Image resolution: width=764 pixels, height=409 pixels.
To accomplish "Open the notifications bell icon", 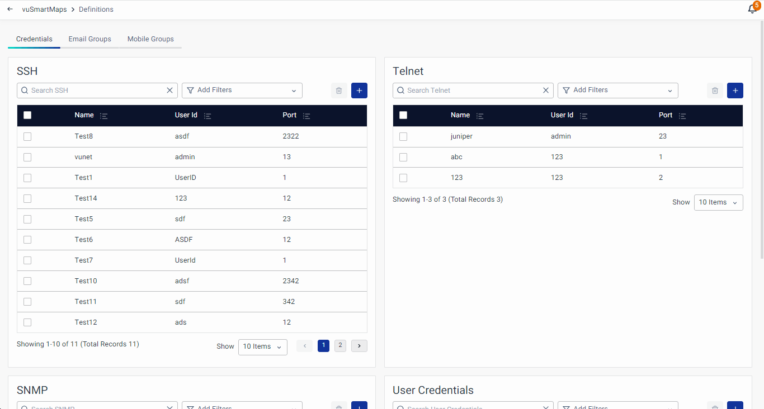I will click(x=752, y=9).
